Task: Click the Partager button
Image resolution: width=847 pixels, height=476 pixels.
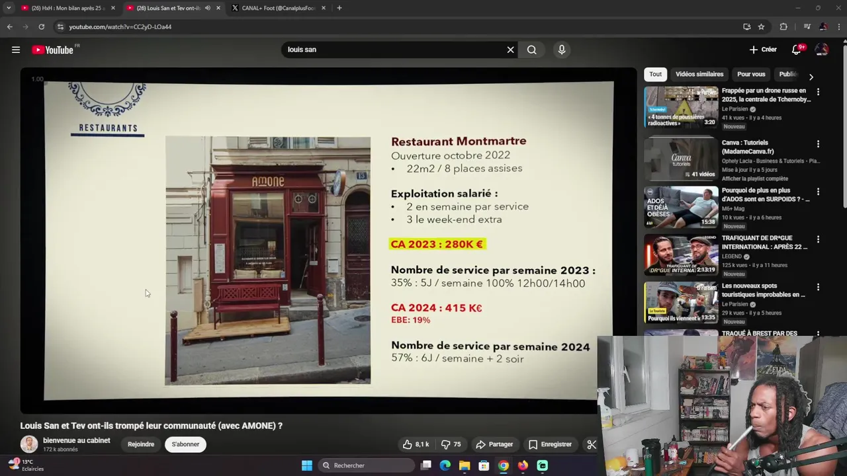Action: pos(494,444)
